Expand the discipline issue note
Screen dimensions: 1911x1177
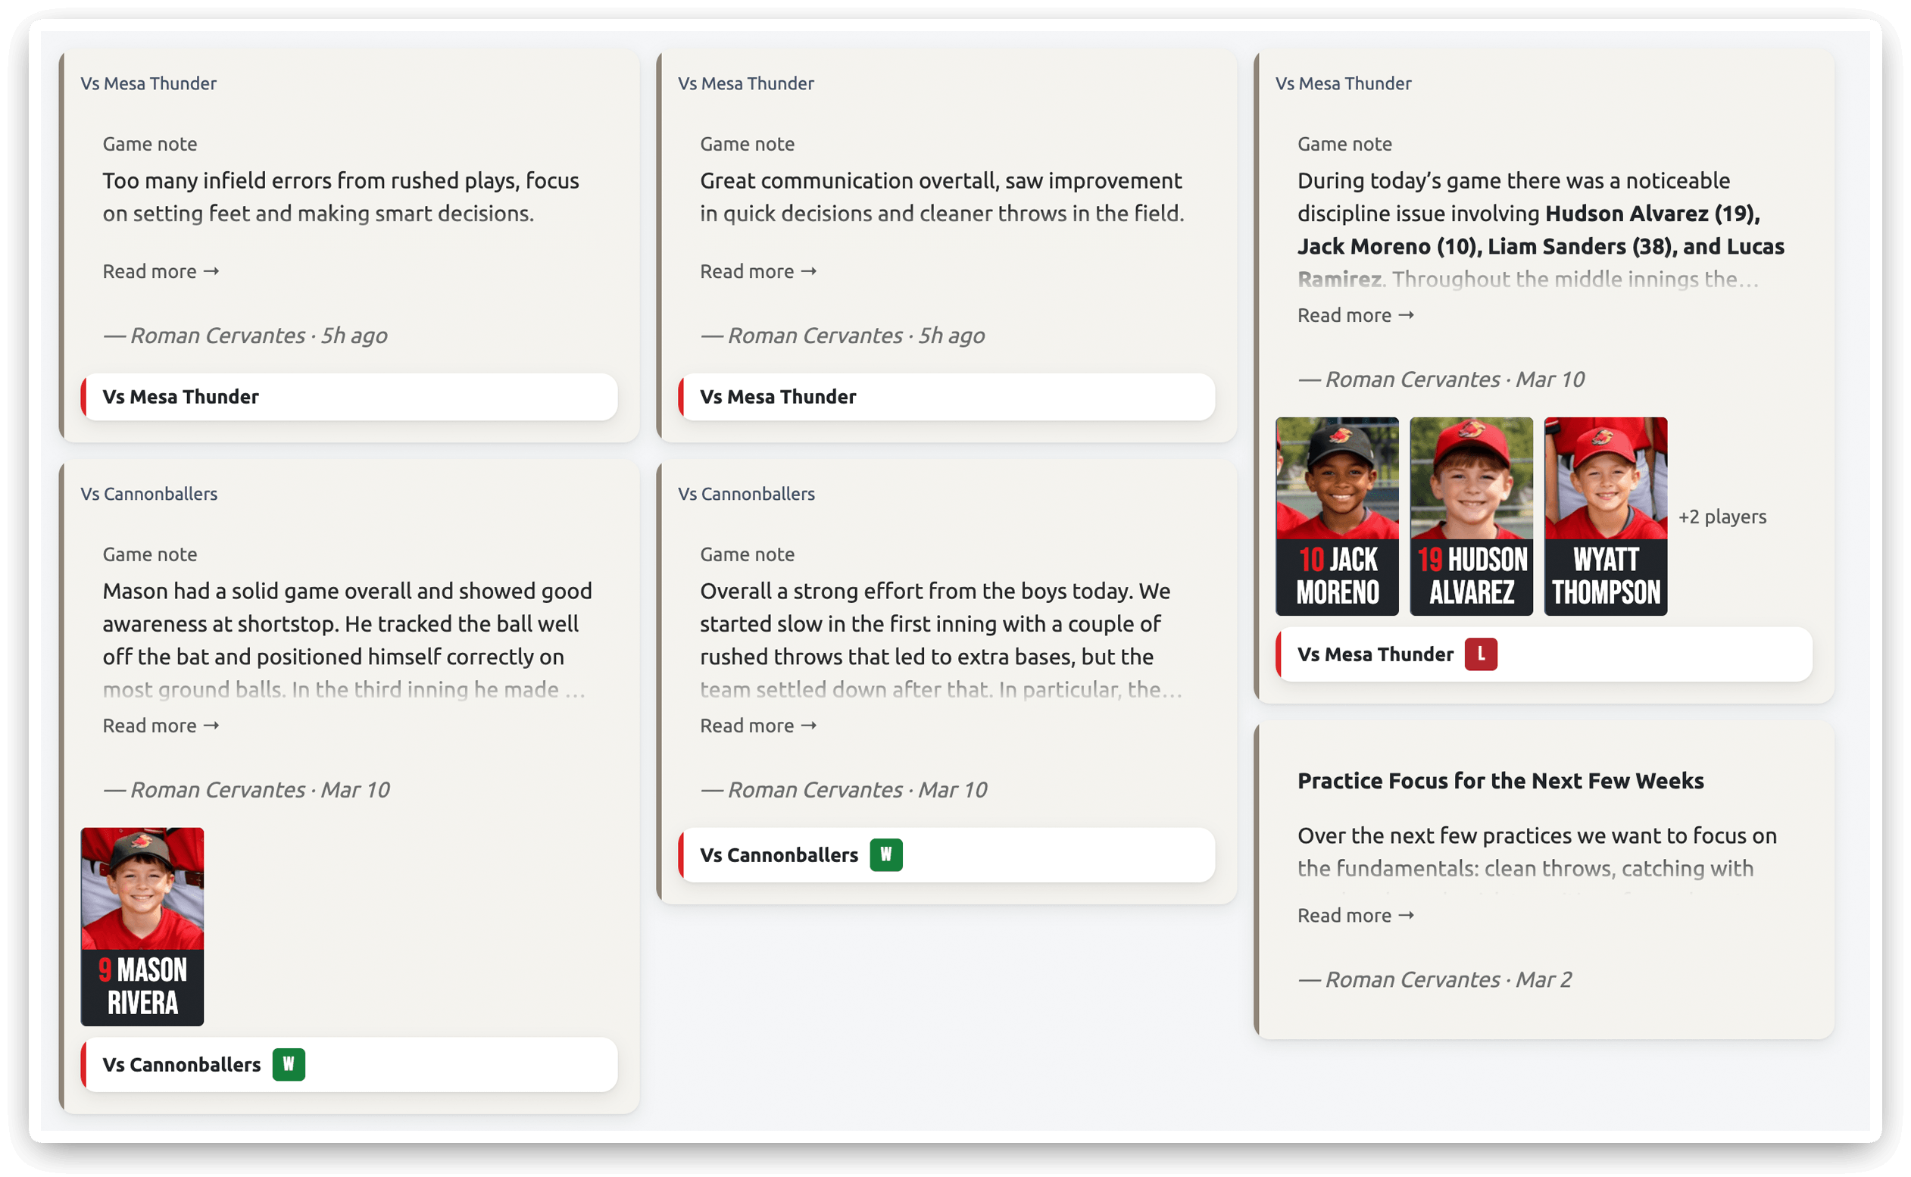[x=1354, y=315]
